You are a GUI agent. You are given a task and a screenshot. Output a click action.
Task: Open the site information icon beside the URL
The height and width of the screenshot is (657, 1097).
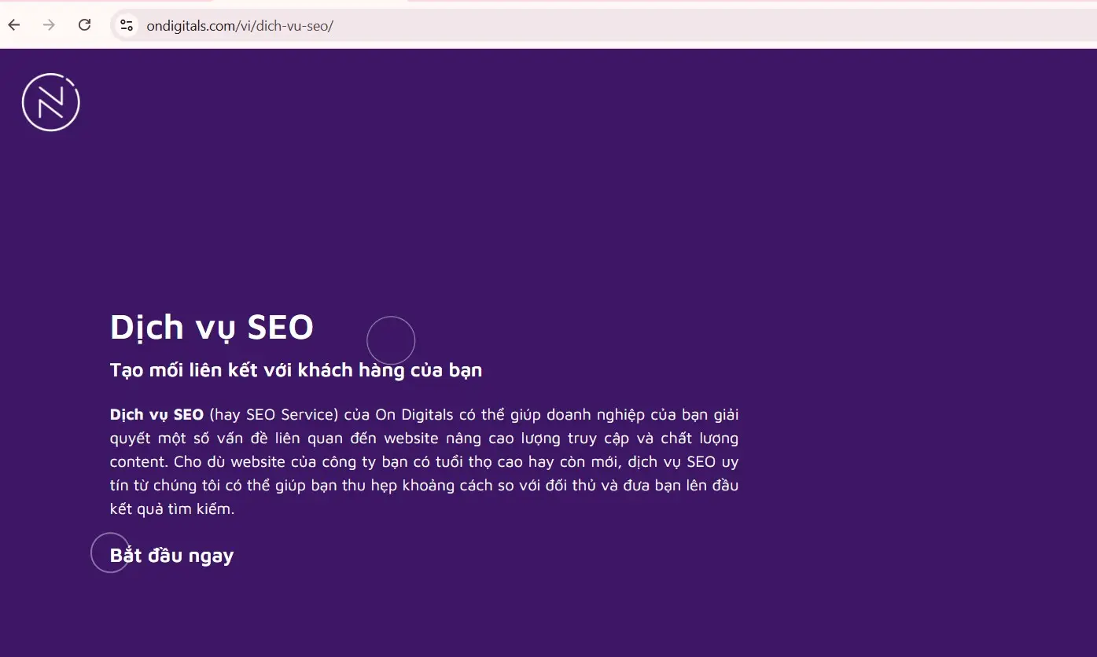(x=127, y=25)
